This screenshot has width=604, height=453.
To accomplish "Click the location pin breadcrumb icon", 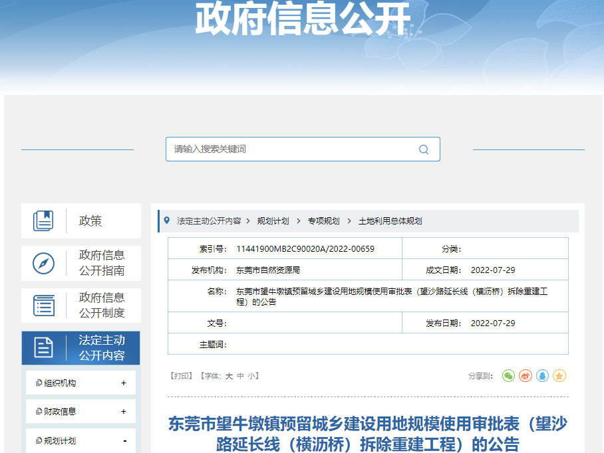I will click(x=167, y=221).
